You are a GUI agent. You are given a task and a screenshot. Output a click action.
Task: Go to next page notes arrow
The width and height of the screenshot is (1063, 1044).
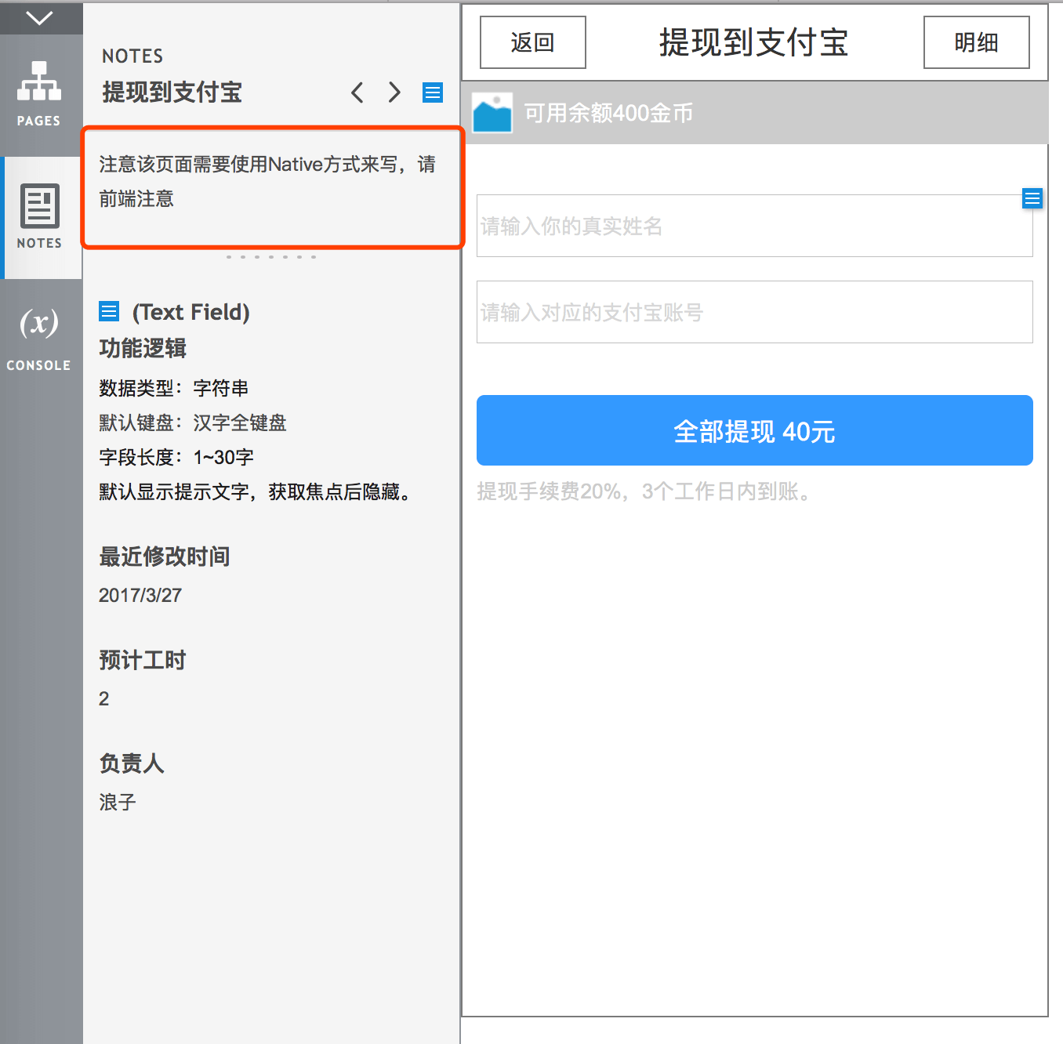point(394,92)
